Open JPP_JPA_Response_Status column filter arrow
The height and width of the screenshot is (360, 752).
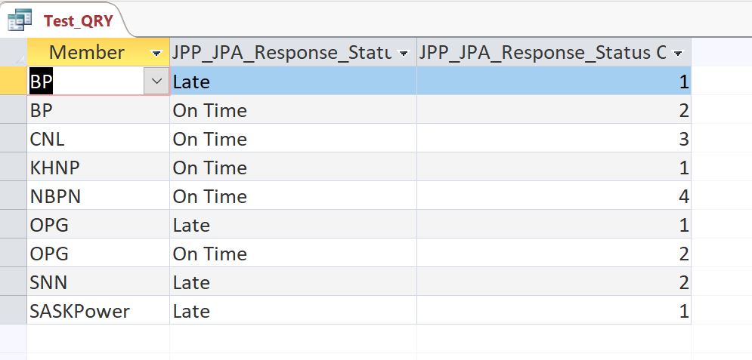(x=404, y=53)
